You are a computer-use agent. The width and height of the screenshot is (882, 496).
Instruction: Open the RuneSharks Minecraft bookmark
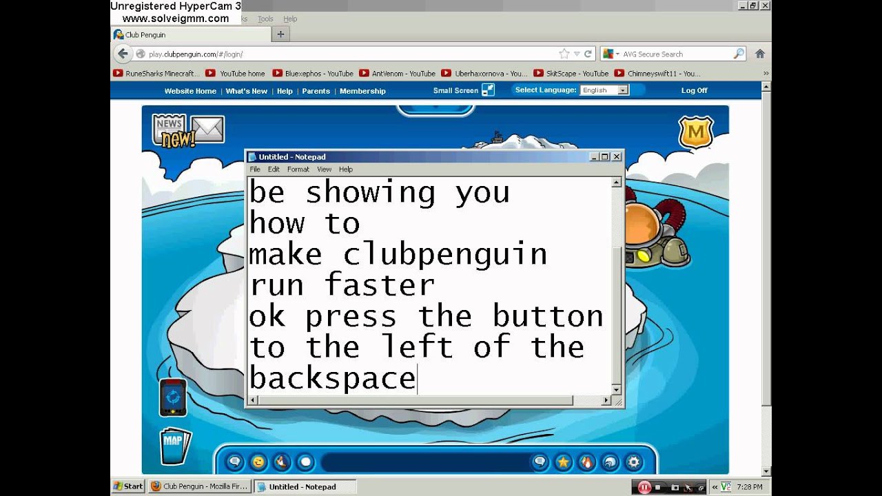pyautogui.click(x=157, y=73)
